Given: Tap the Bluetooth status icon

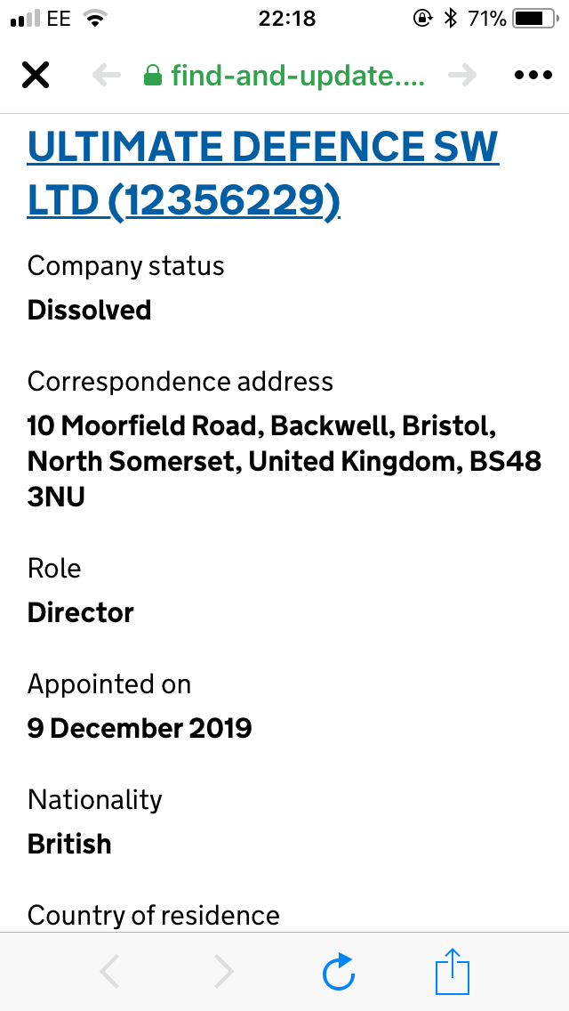Looking at the screenshot, I should [x=450, y=18].
